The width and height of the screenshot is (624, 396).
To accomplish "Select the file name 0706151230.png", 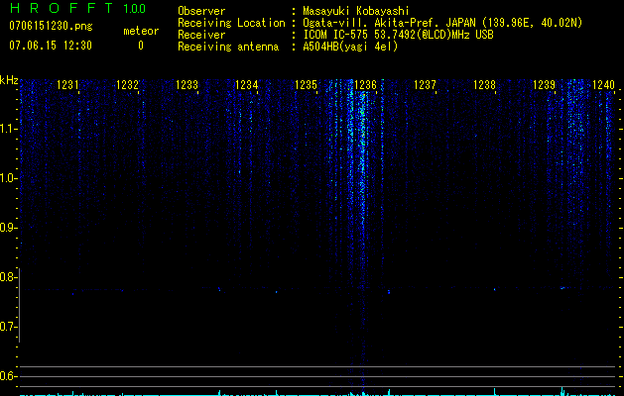I will click(x=51, y=26).
